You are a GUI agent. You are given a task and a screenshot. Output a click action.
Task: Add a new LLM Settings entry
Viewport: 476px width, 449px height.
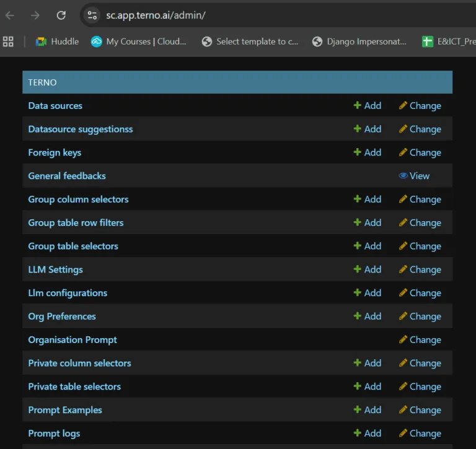(x=368, y=269)
